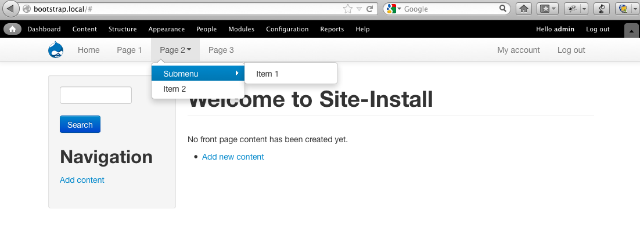Click the Add content navigation link
Viewport: 640px width, 231px height.
82,180
